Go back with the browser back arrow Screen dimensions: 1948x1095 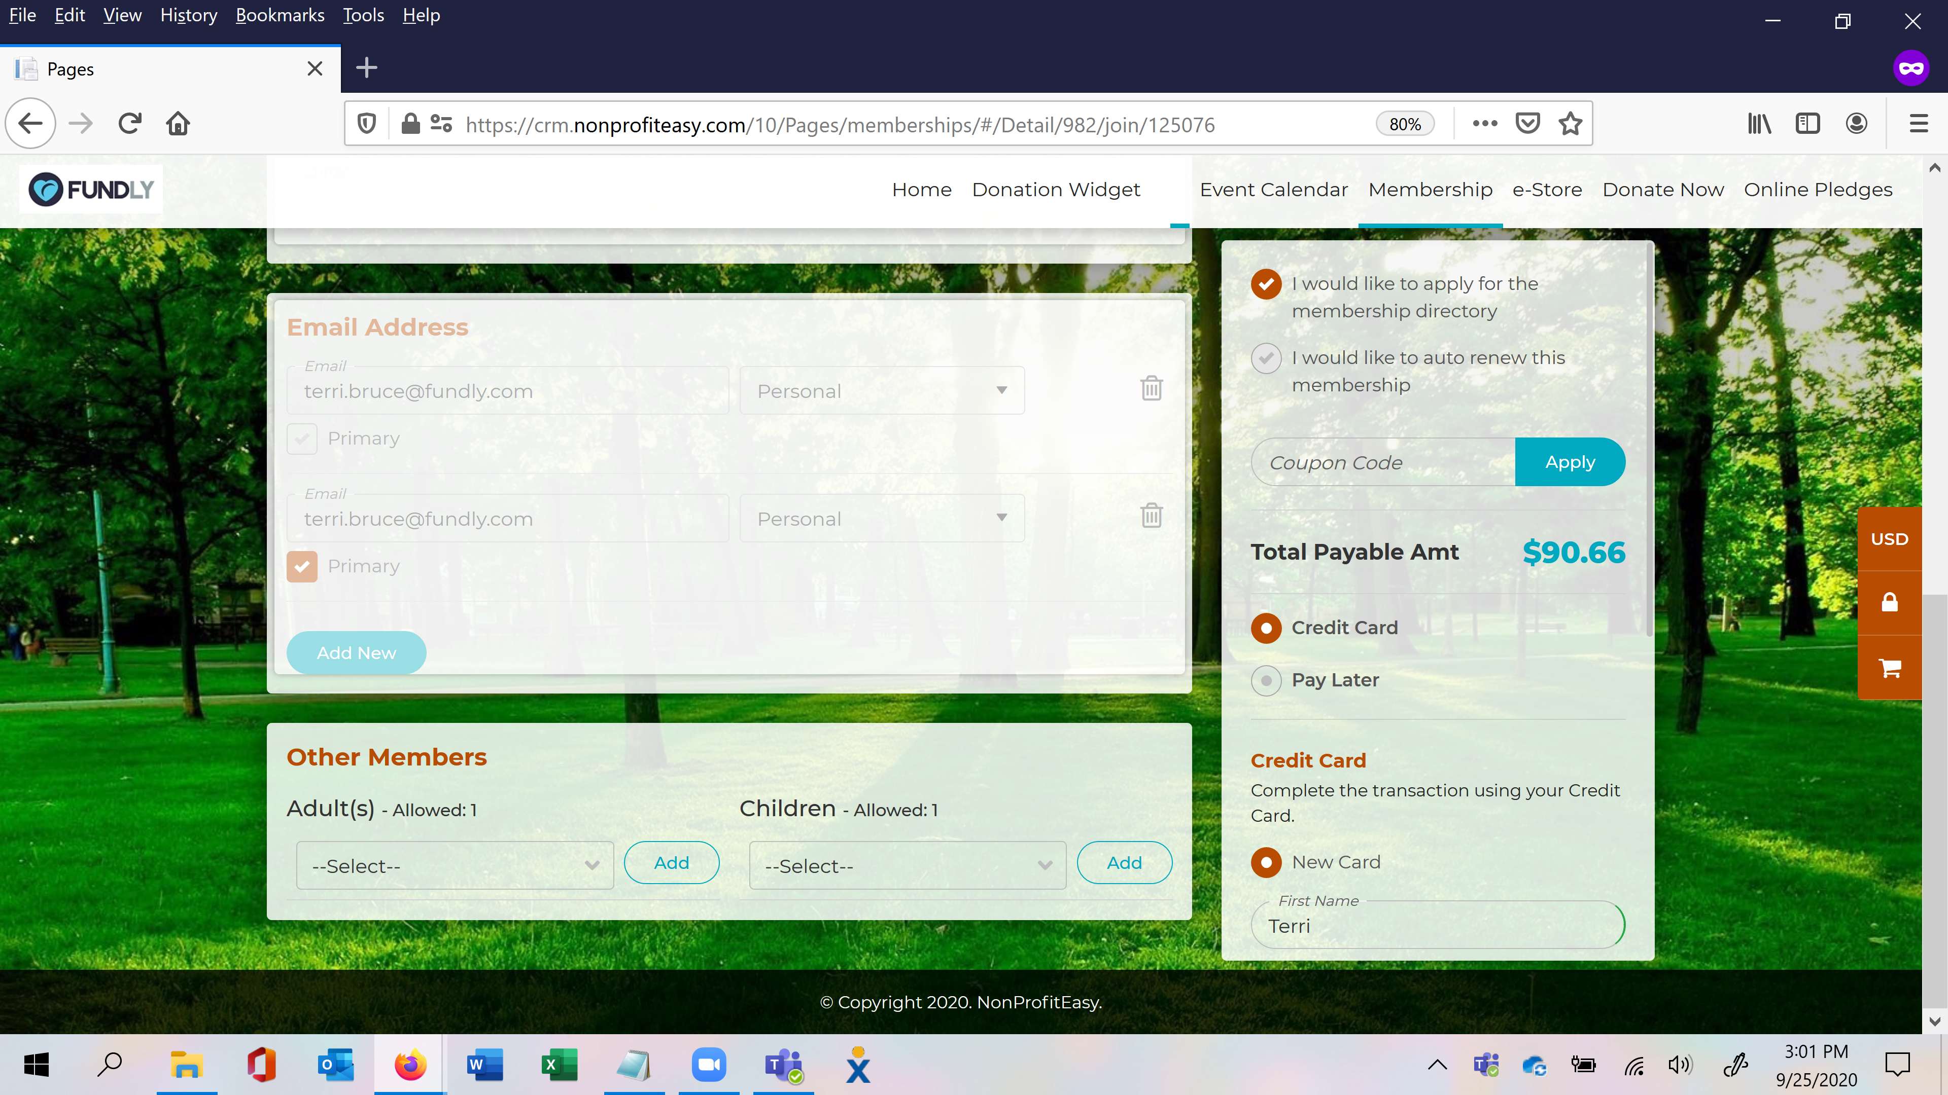[30, 123]
